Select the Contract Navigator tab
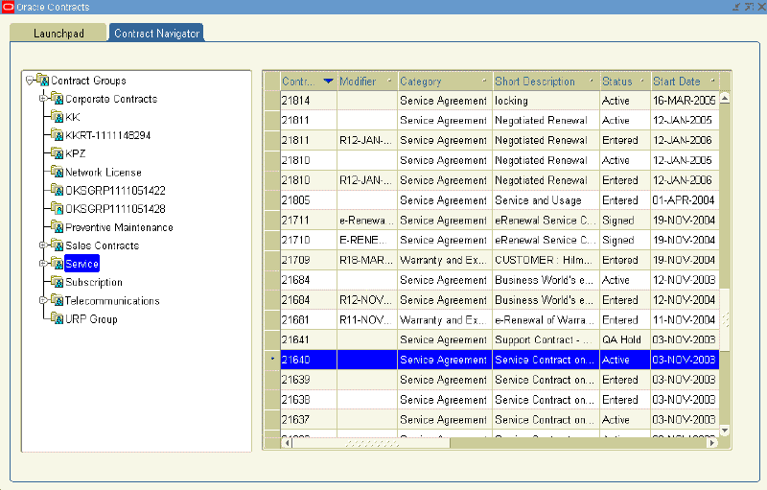767x490 pixels. [156, 33]
